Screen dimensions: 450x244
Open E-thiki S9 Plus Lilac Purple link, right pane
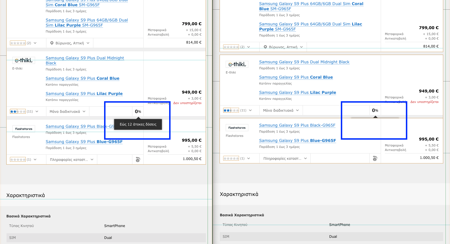click(298, 92)
